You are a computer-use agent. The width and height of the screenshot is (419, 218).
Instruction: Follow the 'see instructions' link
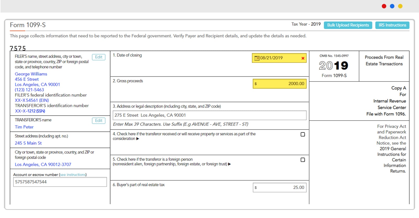[x=73, y=175]
